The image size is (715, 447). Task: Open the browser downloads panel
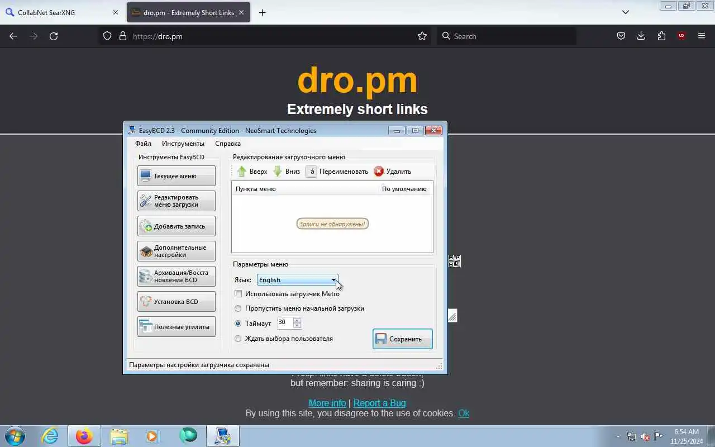641,36
